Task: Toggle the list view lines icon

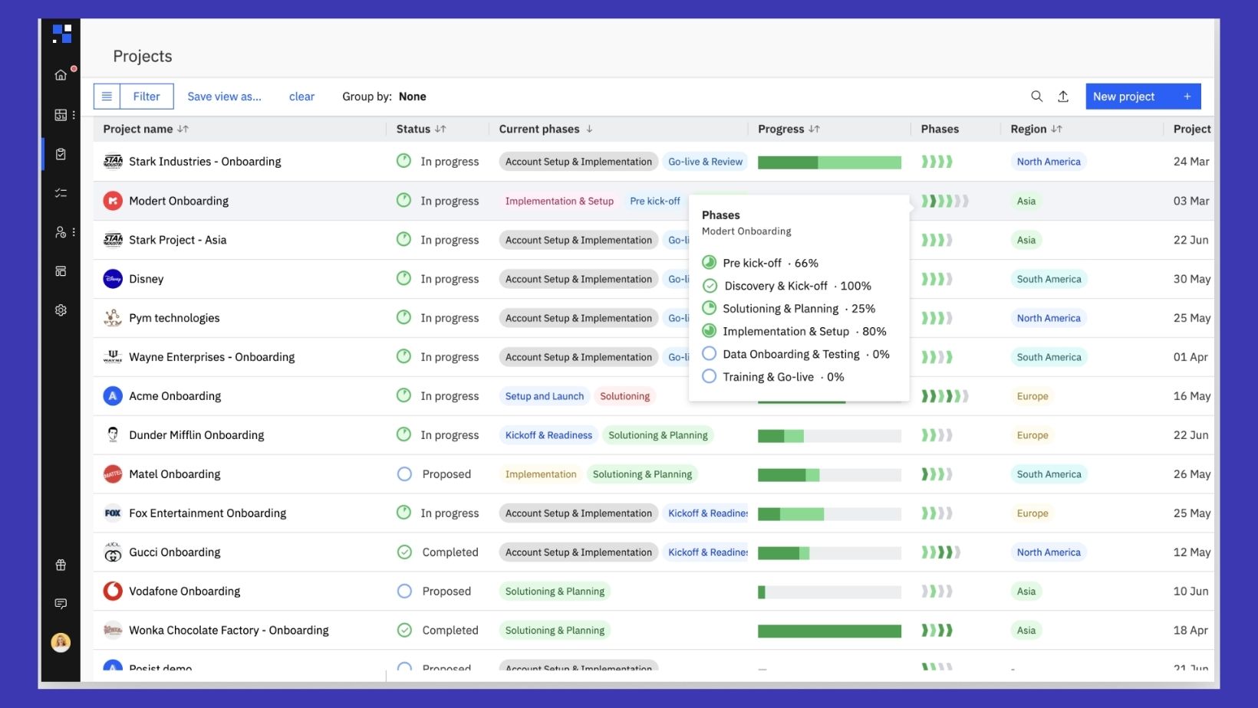Action: click(x=107, y=97)
